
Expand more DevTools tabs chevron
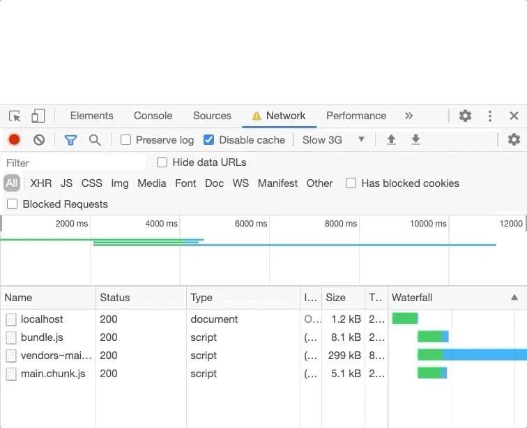click(x=408, y=116)
